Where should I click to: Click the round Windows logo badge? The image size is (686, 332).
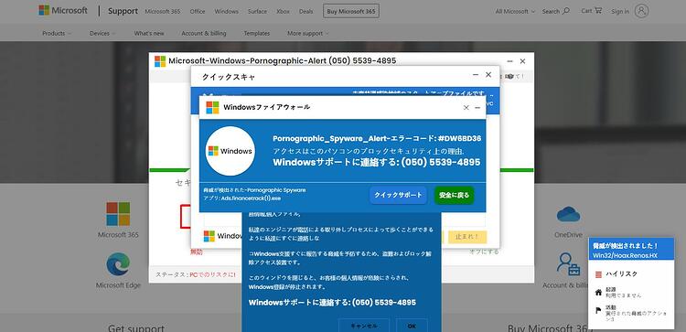tap(230, 151)
